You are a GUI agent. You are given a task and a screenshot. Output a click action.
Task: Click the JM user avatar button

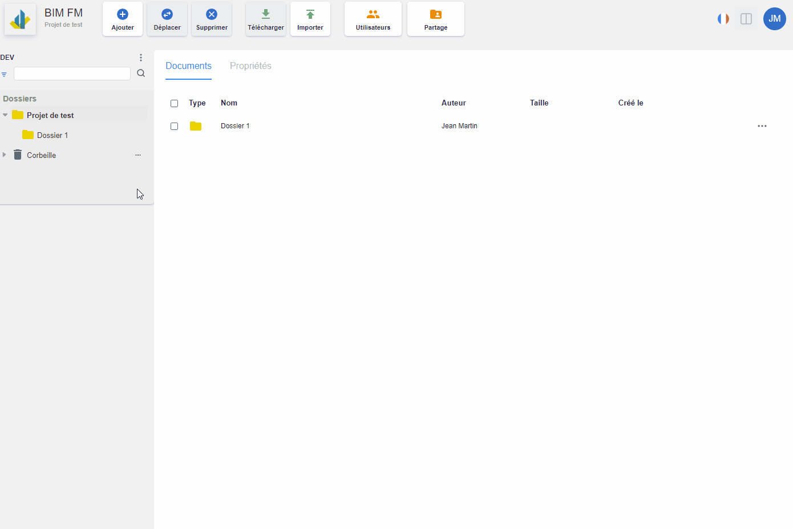(775, 19)
